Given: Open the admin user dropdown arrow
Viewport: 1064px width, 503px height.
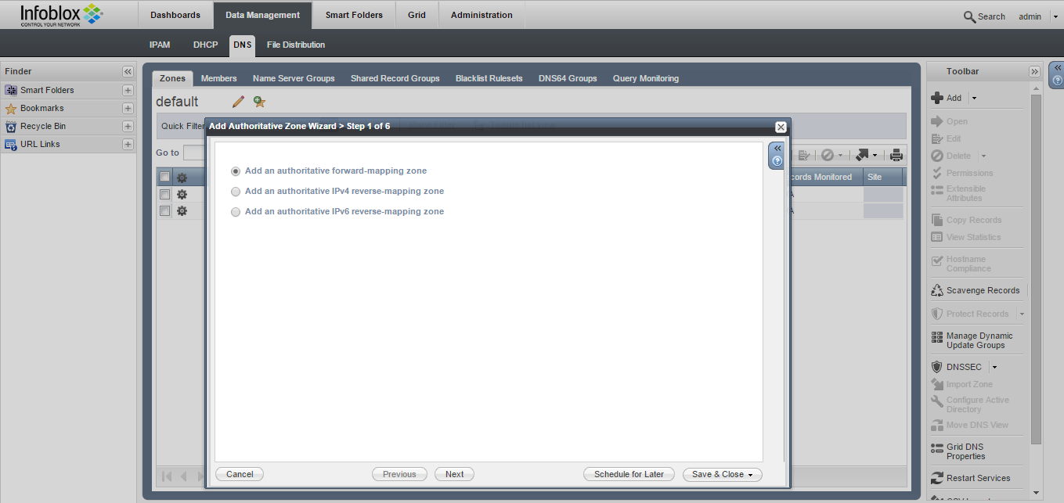Looking at the screenshot, I should 1055,16.
